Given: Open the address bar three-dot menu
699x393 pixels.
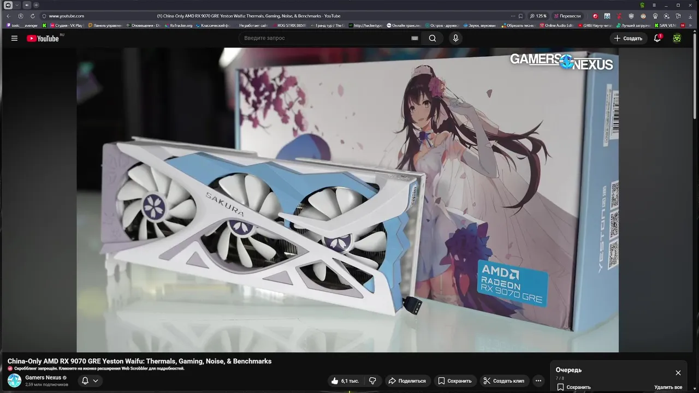Looking at the screenshot, I should (512, 16).
